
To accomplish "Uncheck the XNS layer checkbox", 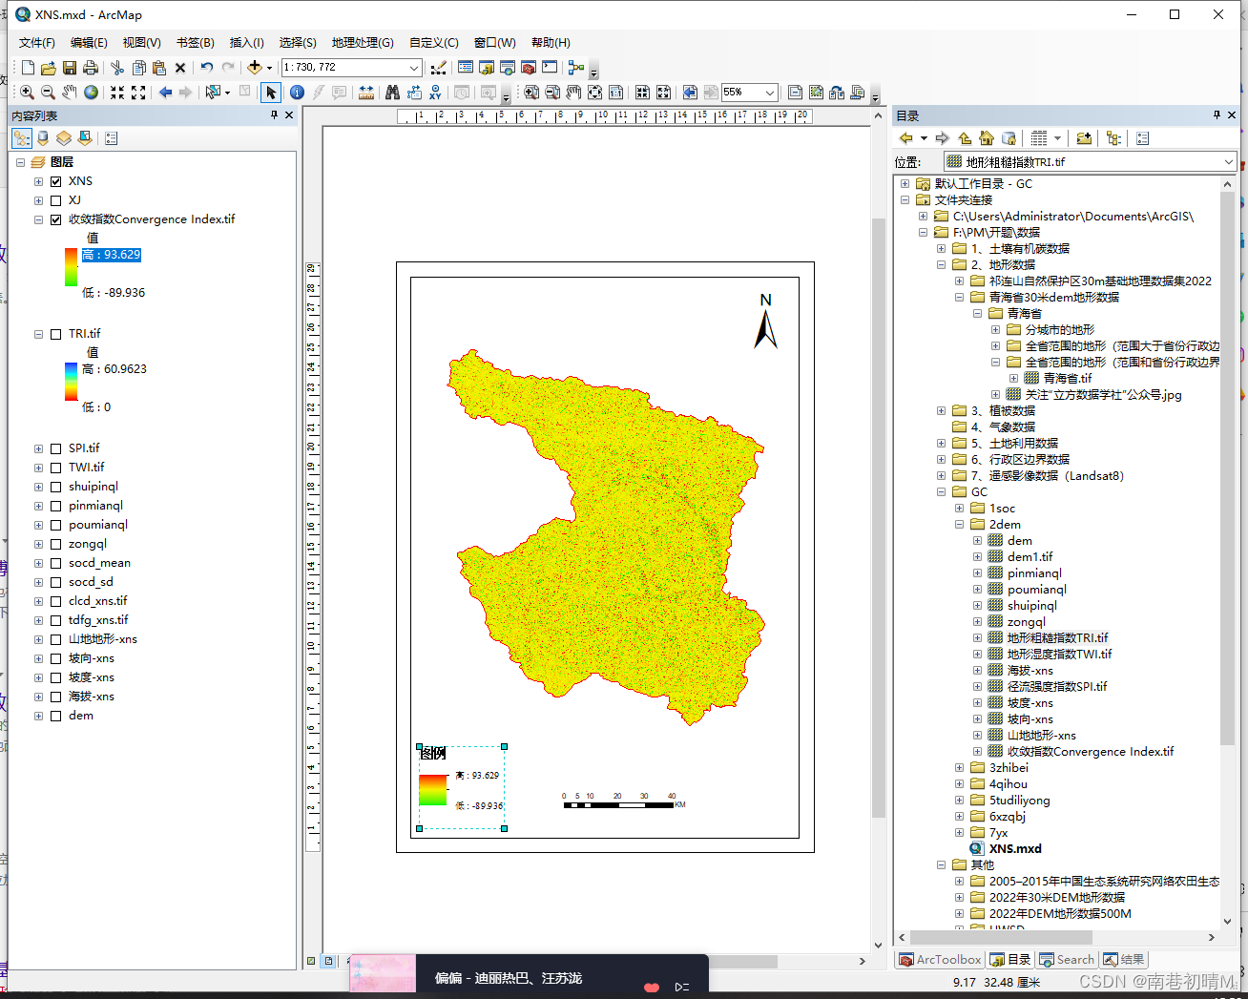I will coord(56,181).
